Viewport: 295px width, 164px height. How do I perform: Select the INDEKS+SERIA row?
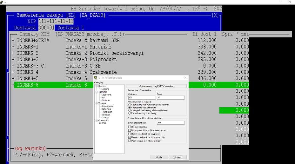click(130, 41)
